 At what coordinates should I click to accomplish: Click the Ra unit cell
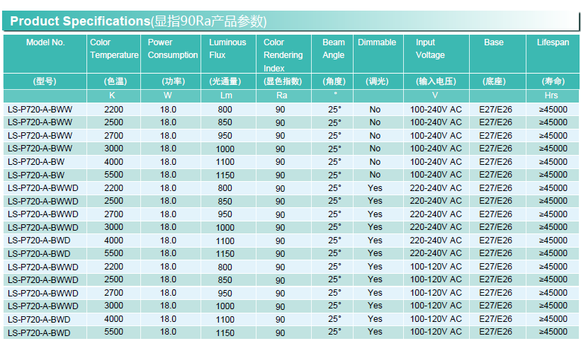tap(281, 96)
